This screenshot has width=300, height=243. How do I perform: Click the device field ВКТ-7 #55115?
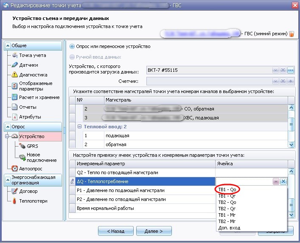click(x=209, y=70)
